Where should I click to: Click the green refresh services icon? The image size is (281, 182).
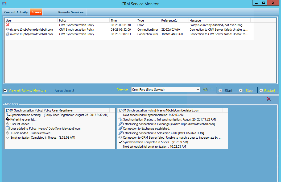(x=205, y=90)
